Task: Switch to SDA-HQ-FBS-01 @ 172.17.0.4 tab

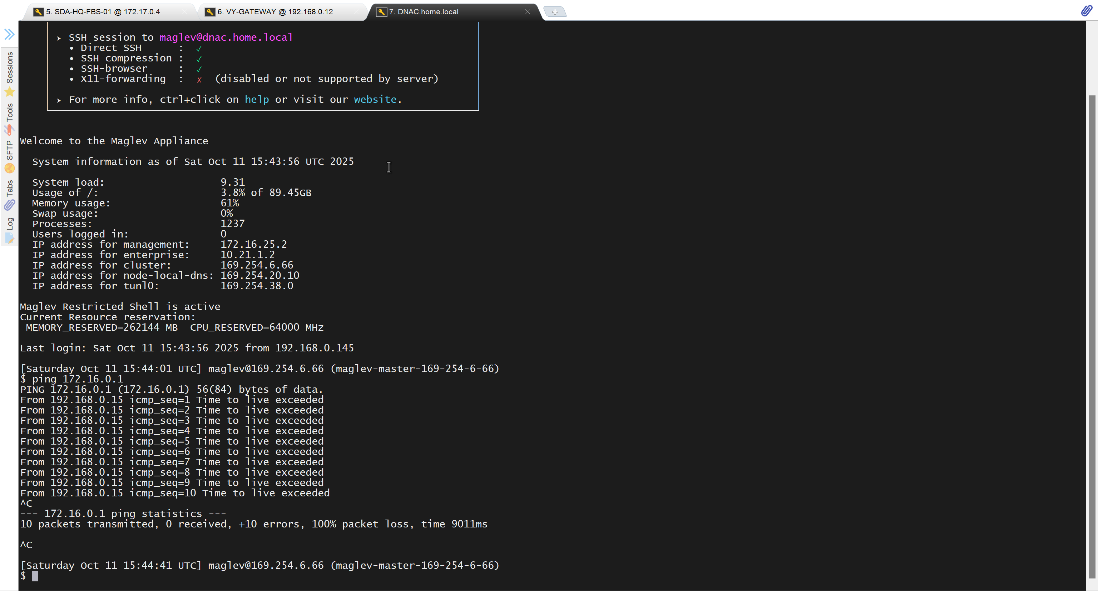Action: click(103, 12)
